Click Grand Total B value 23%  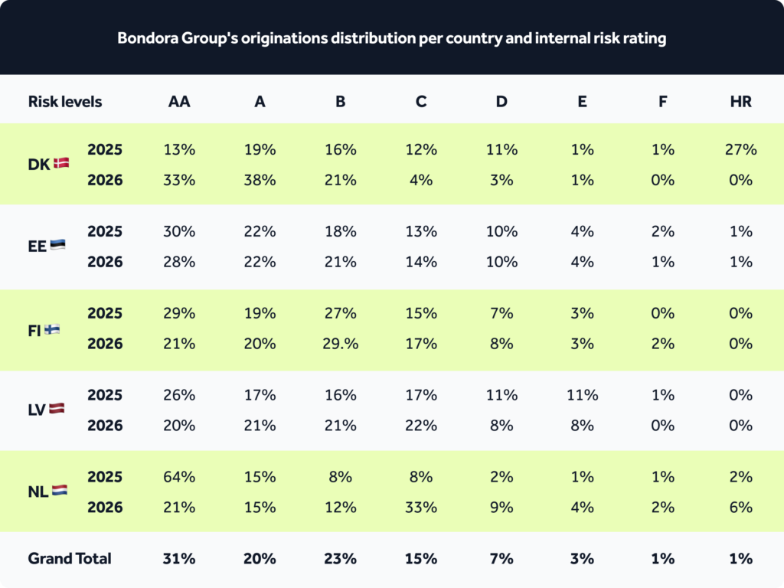point(340,558)
